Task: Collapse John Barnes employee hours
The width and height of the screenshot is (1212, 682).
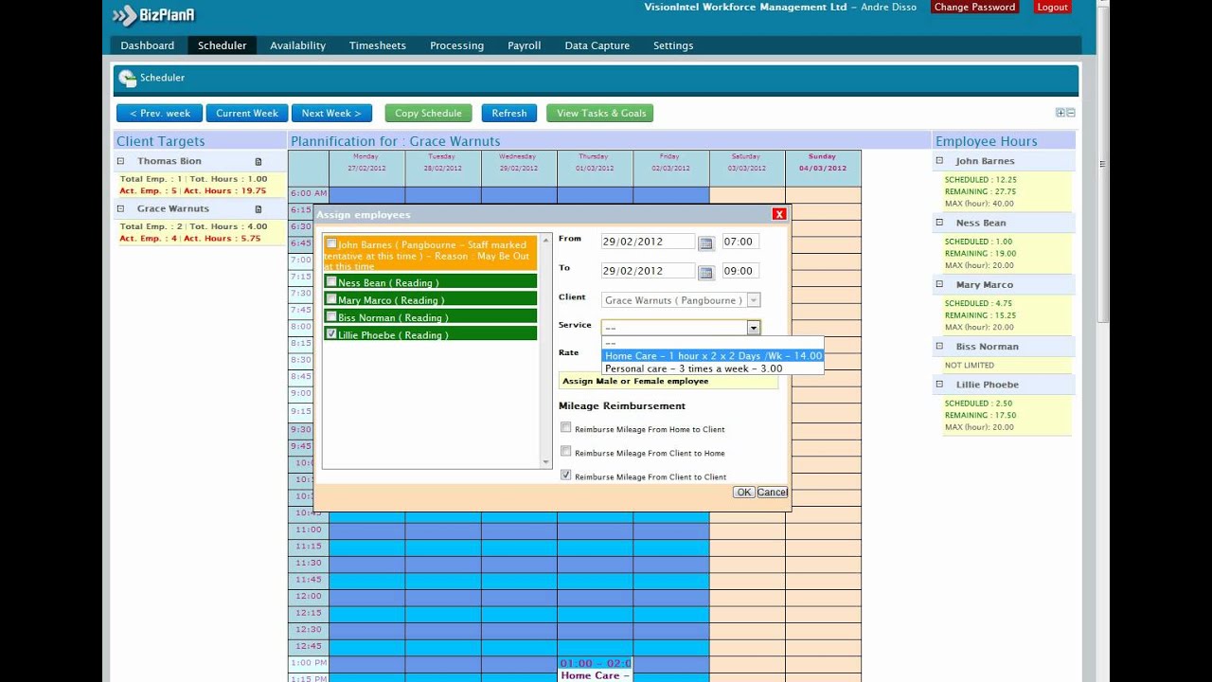Action: (x=939, y=161)
